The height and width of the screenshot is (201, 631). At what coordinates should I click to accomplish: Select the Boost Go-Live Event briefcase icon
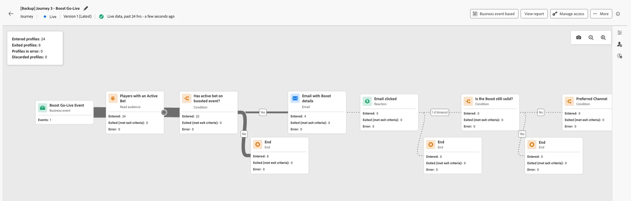[43, 108]
